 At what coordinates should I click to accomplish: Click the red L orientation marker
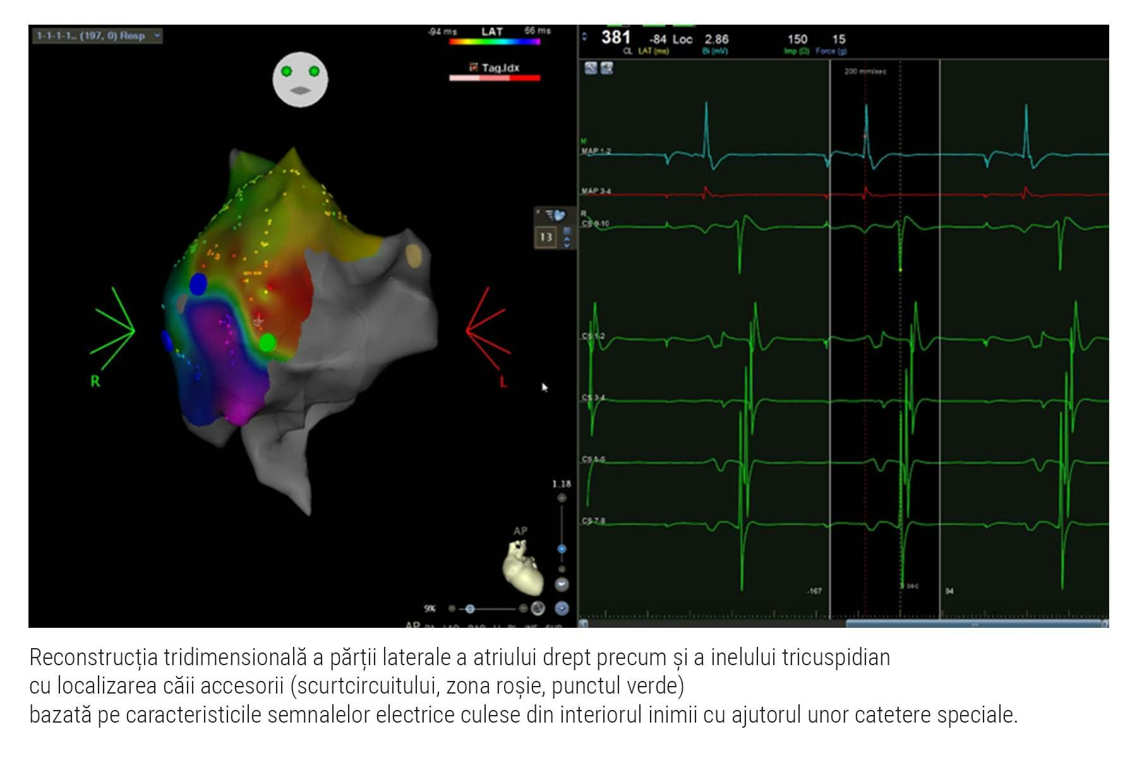503,382
